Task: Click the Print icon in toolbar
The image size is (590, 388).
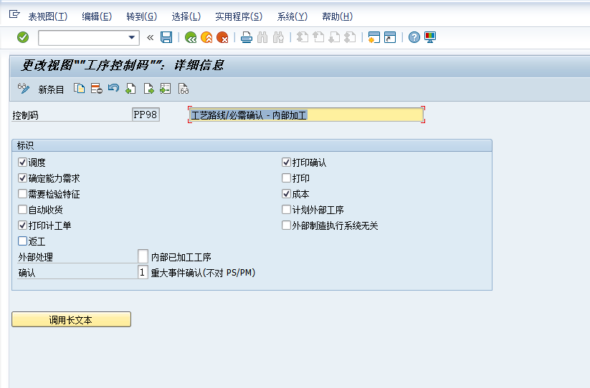Action: pyautogui.click(x=247, y=37)
